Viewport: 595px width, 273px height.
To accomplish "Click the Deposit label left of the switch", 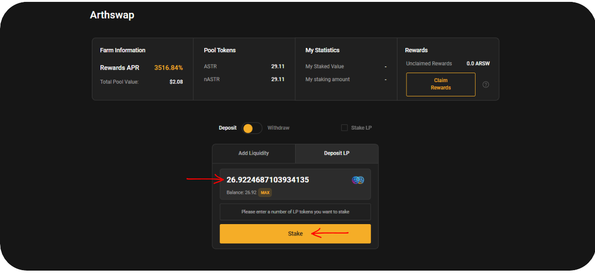I will click(x=228, y=128).
